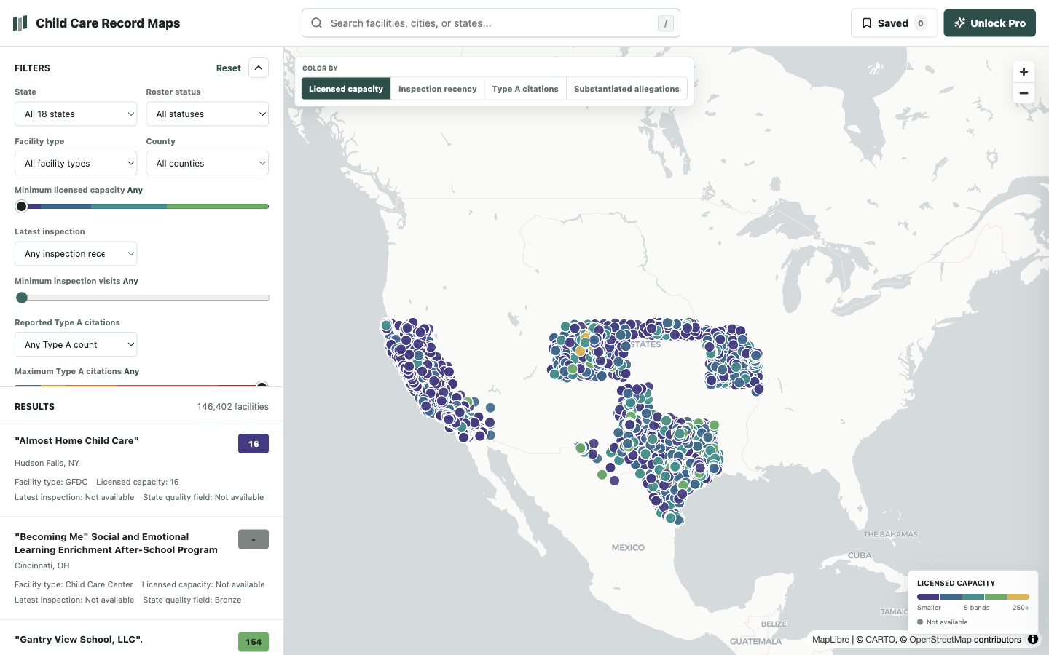Open the "Becoming Me" program result
This screenshot has width=1049, height=655.
point(142,568)
